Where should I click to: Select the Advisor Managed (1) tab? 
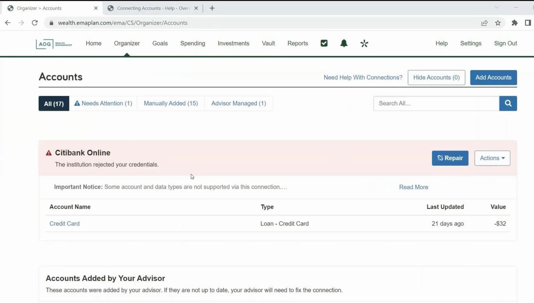point(239,103)
